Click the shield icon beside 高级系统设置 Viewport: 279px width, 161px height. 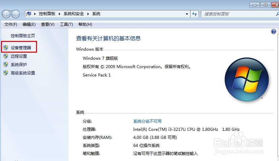[x=6, y=73]
